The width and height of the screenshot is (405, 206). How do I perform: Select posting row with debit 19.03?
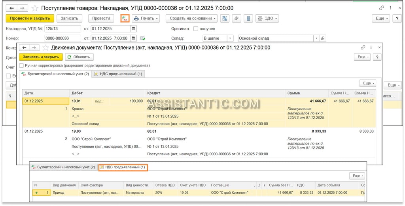199,143
